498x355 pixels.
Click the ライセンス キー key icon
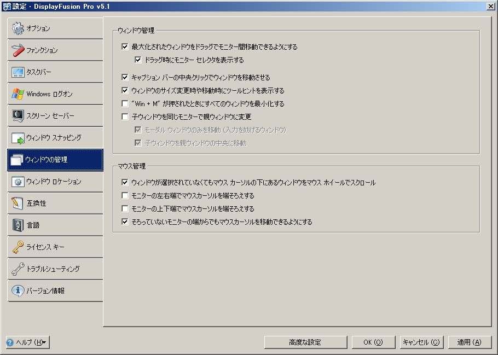pyautogui.click(x=18, y=247)
